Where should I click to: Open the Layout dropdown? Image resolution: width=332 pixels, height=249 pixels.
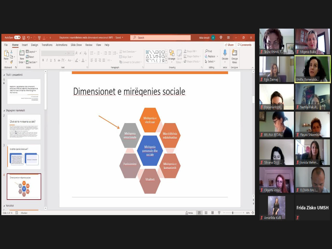point(32,51)
